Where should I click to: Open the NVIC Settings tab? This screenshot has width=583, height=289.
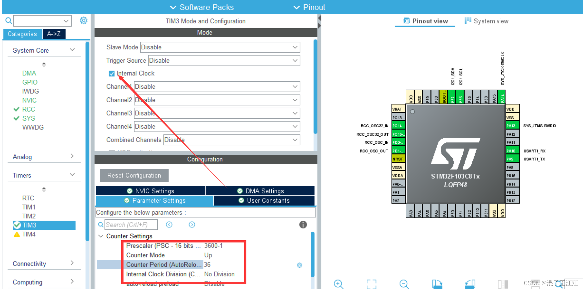[151, 191]
